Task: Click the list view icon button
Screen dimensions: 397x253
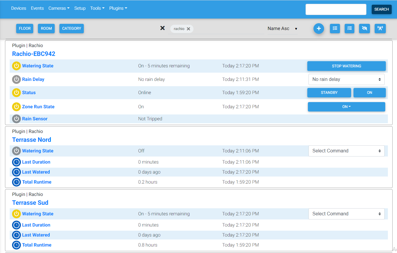Action: click(335, 29)
